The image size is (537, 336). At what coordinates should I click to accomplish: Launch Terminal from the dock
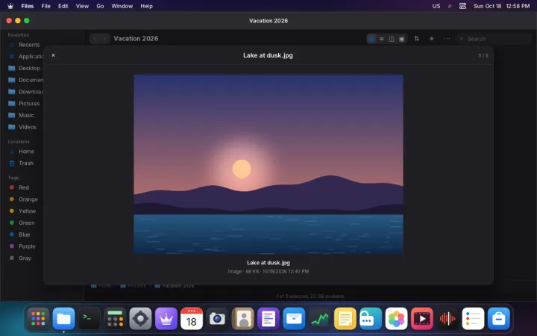tap(89, 319)
